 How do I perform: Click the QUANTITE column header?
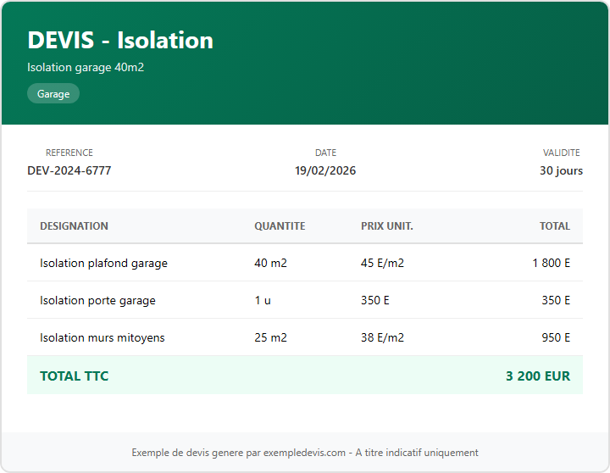(x=280, y=226)
